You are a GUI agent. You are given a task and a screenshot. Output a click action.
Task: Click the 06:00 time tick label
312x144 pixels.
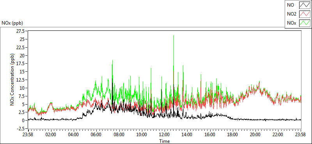96,134
